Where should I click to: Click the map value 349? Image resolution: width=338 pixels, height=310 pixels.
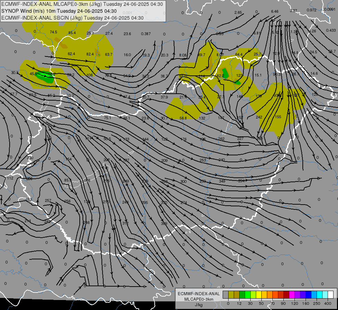(222, 181)
